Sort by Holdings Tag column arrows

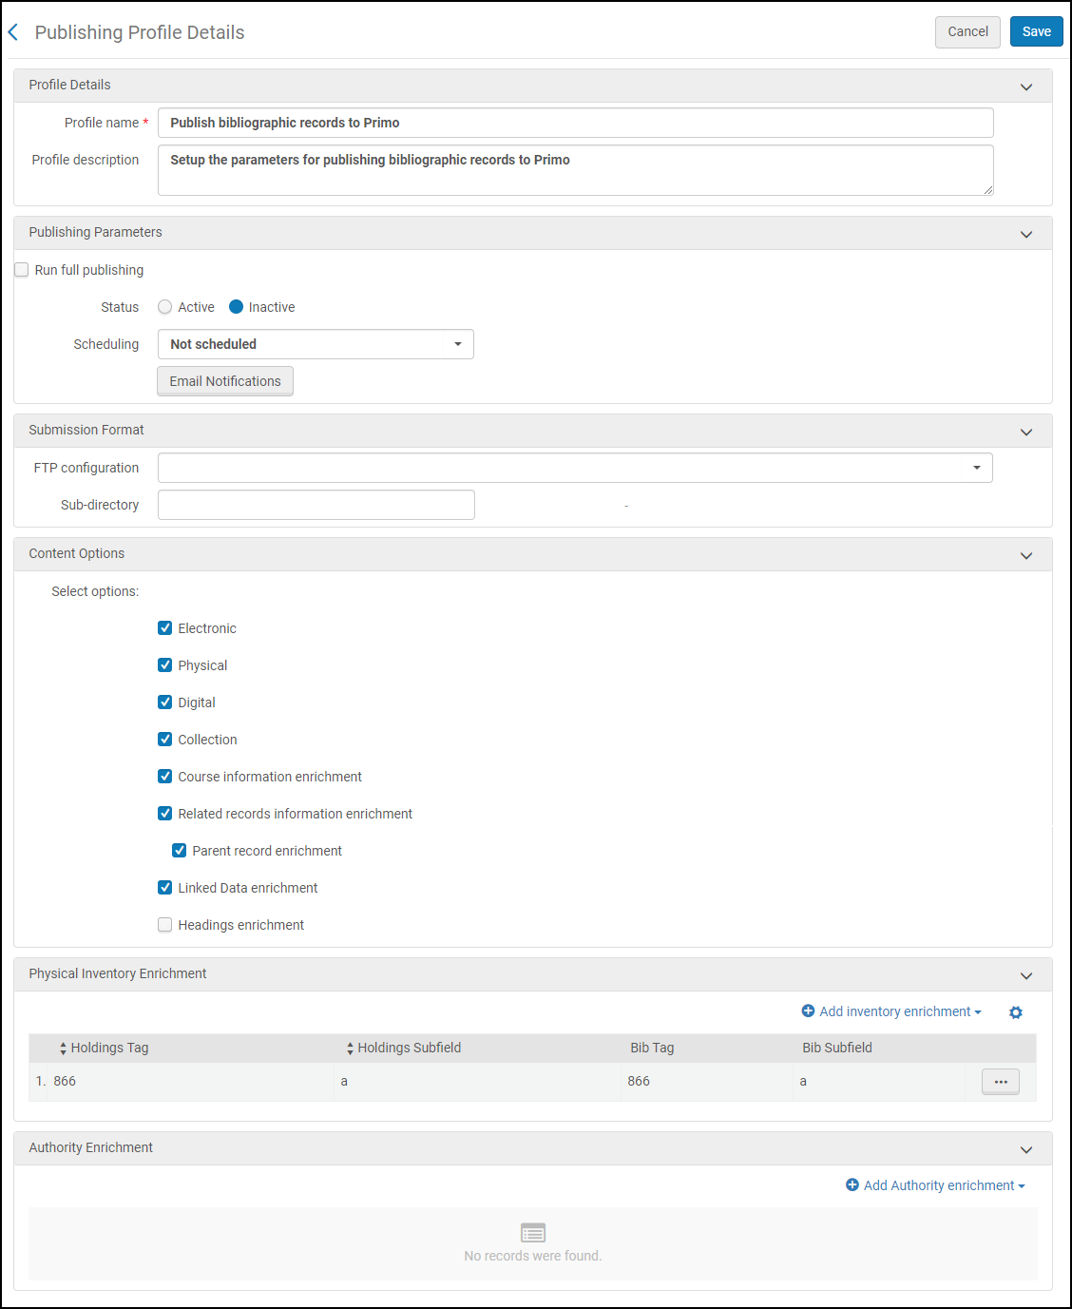(64, 1049)
